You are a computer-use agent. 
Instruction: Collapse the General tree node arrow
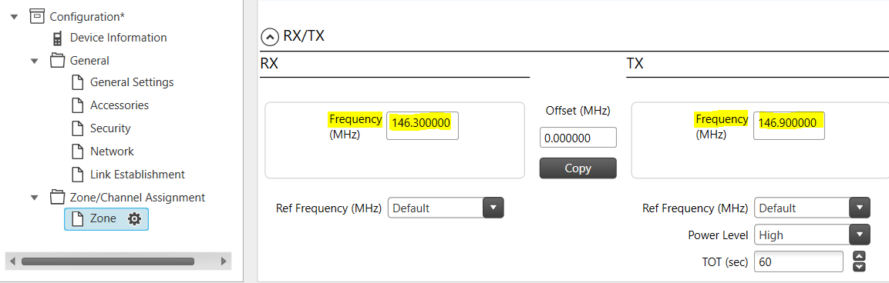coord(35,61)
